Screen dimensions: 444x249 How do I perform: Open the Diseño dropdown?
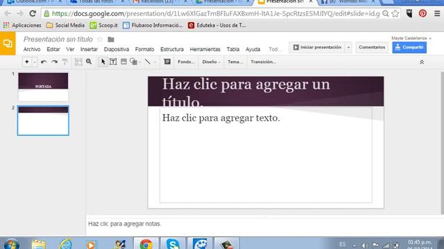(x=211, y=62)
